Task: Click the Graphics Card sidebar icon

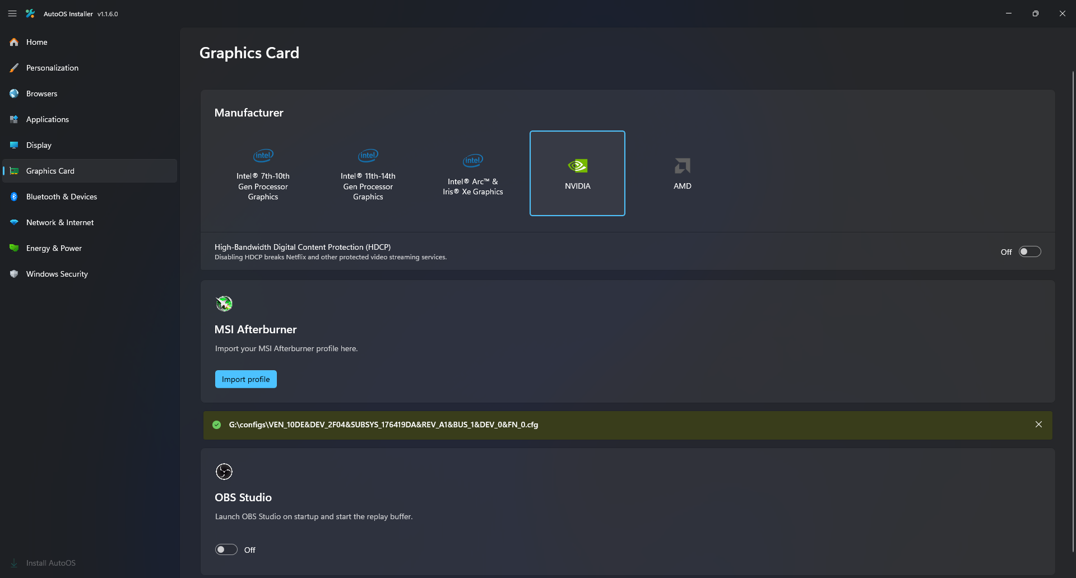Action: coord(14,171)
